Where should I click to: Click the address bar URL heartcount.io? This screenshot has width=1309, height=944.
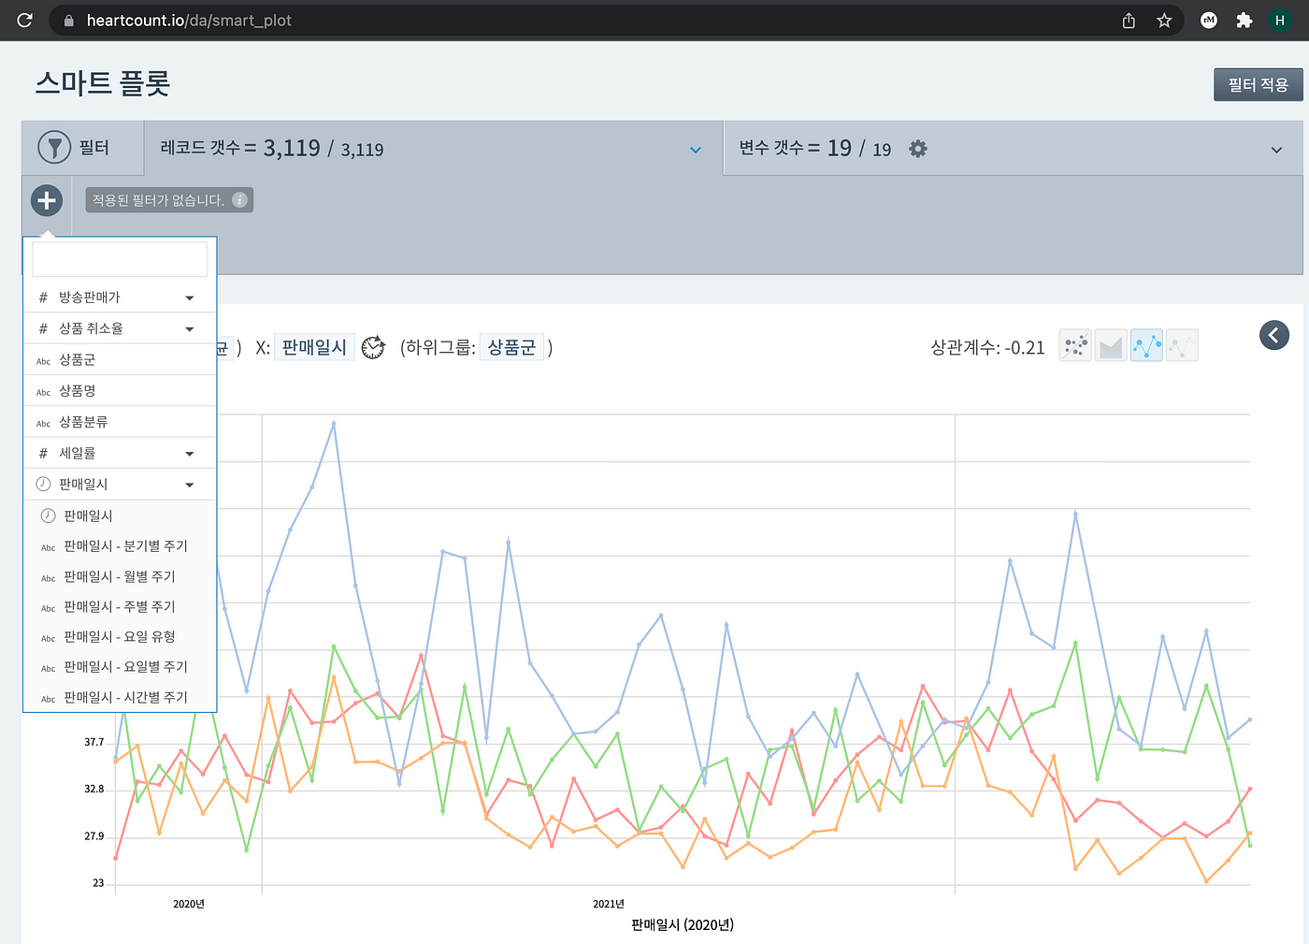[189, 21]
